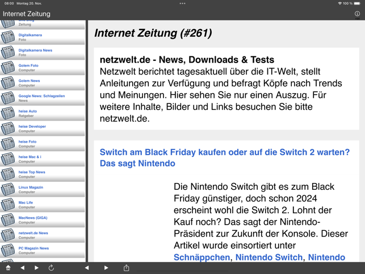Tap the three-dot multitasking indicator
Viewport: 365px width, 274px height.
pyautogui.click(x=183, y=3)
